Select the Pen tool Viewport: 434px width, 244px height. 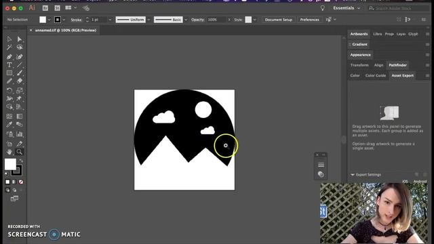pos(9,57)
